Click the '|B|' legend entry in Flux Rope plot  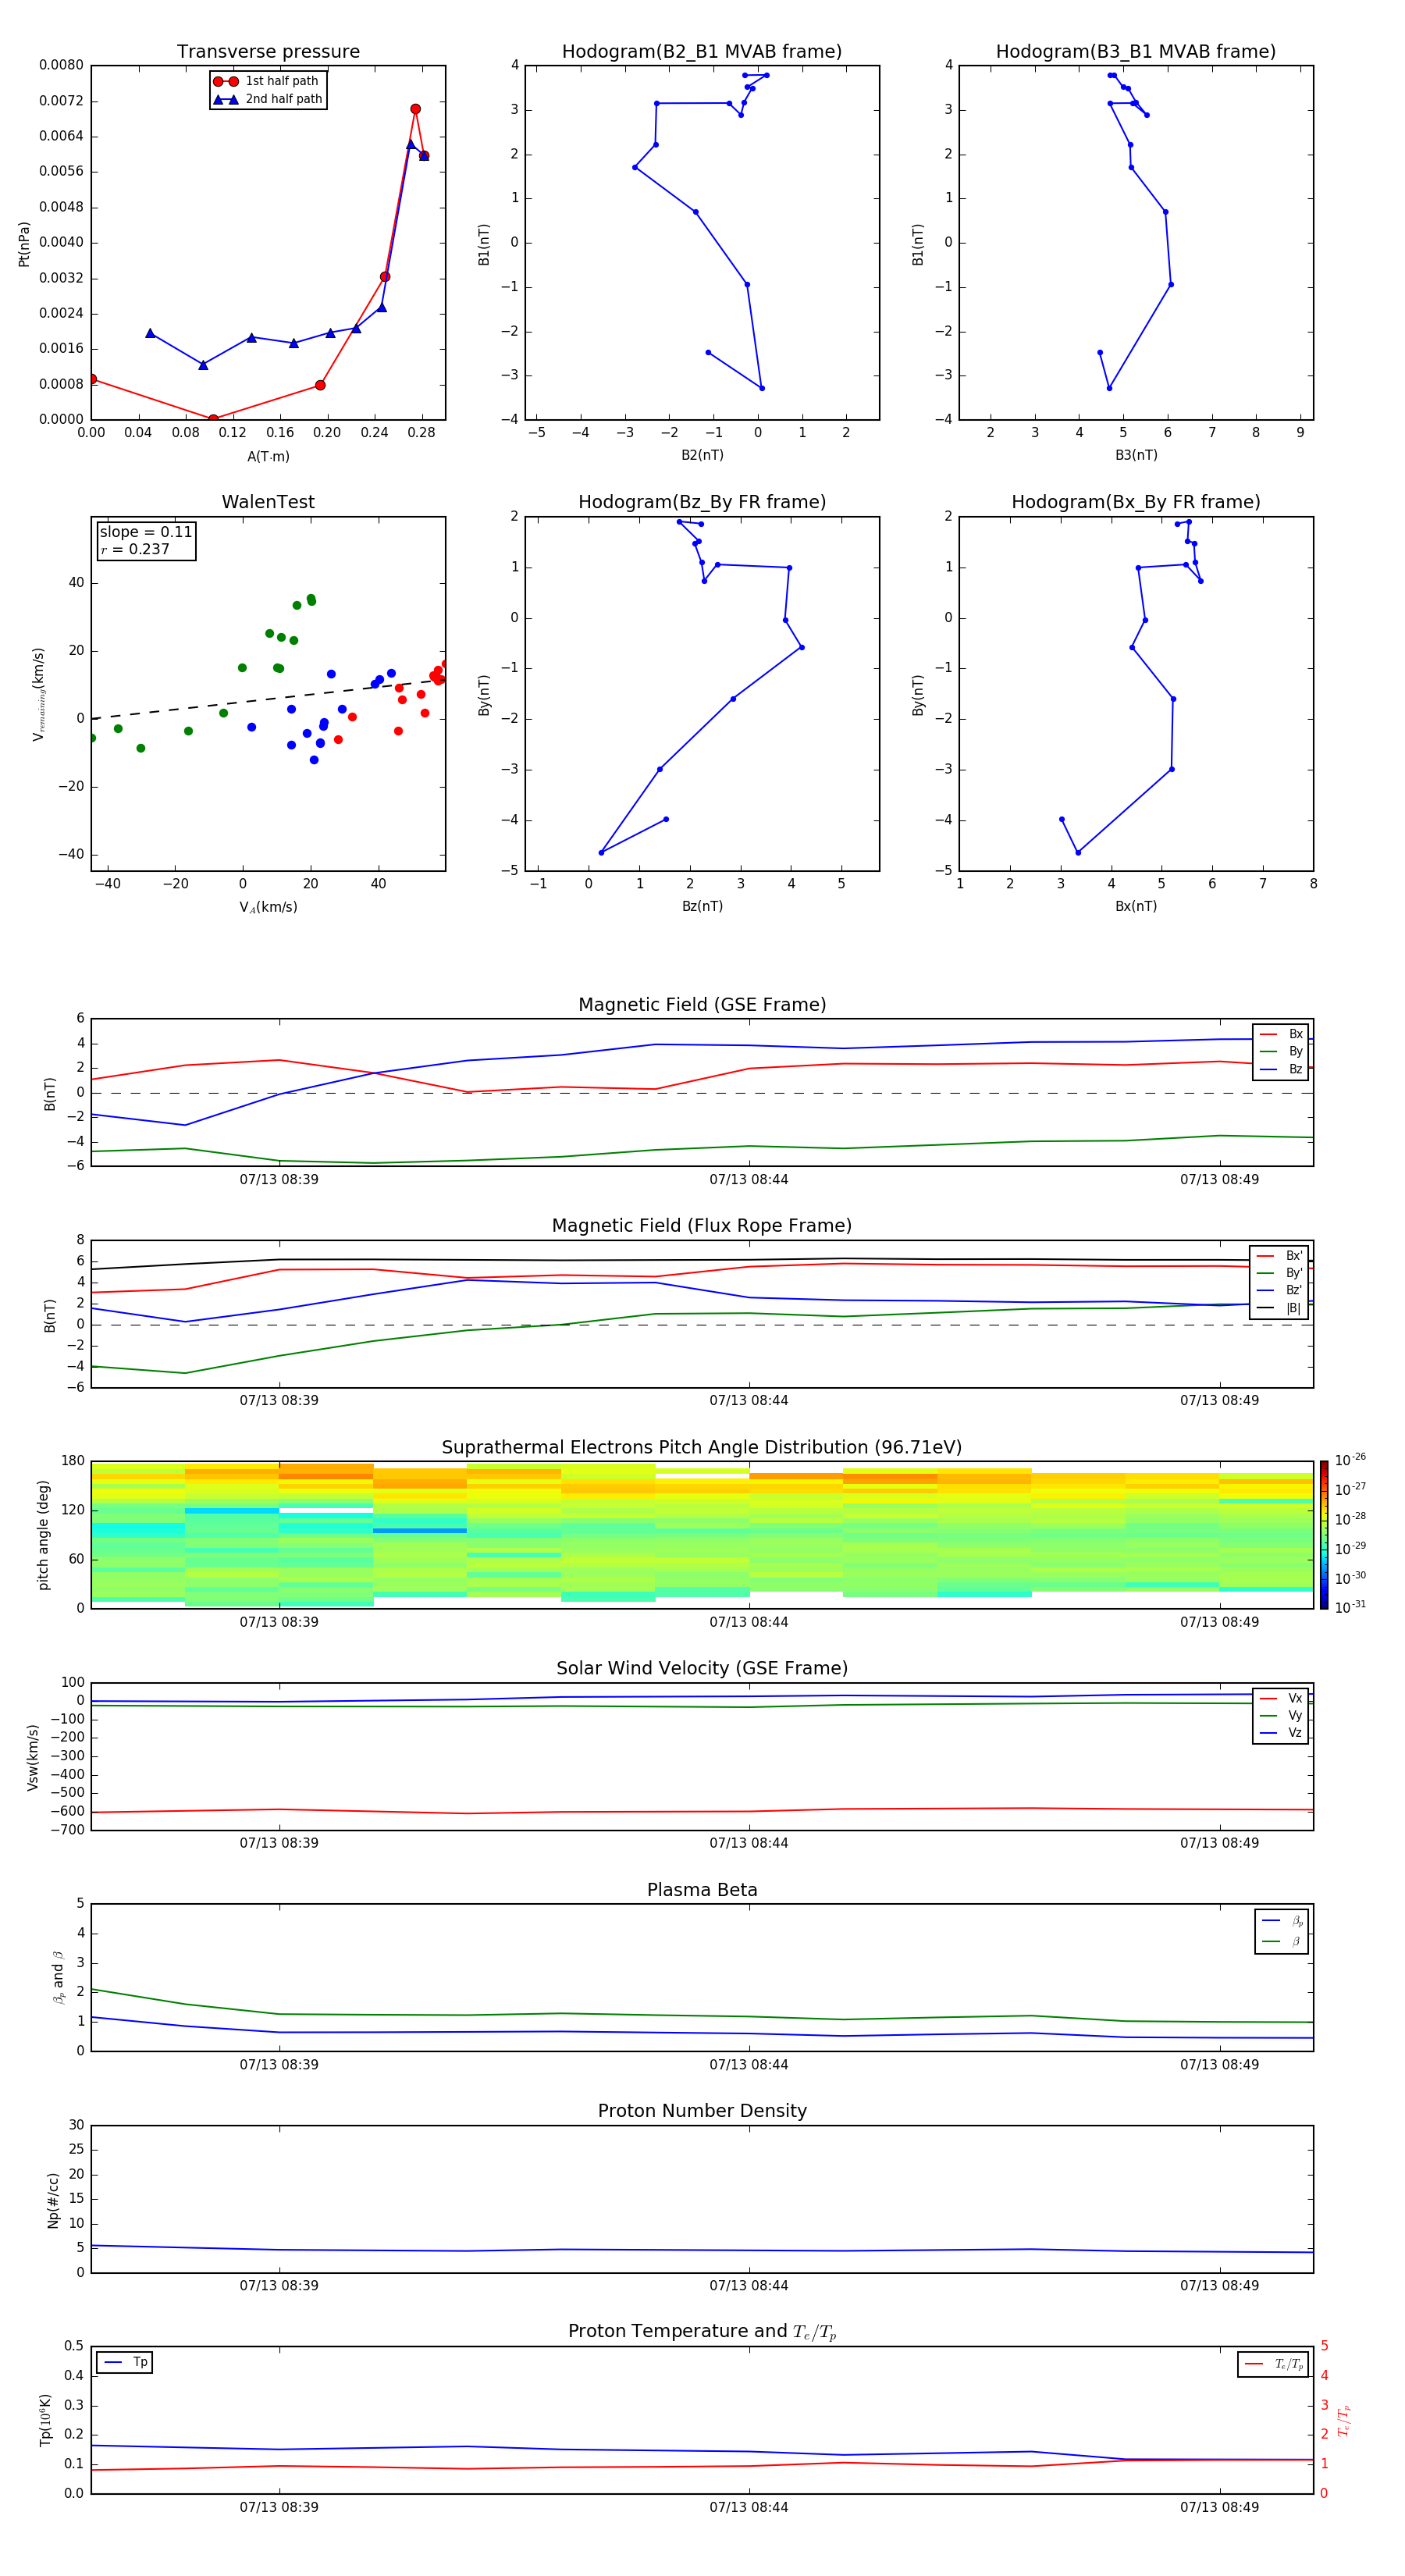pyautogui.click(x=1279, y=1308)
